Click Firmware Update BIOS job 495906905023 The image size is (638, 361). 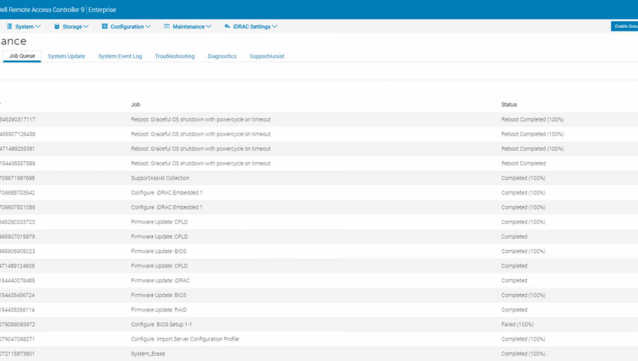coord(159,251)
